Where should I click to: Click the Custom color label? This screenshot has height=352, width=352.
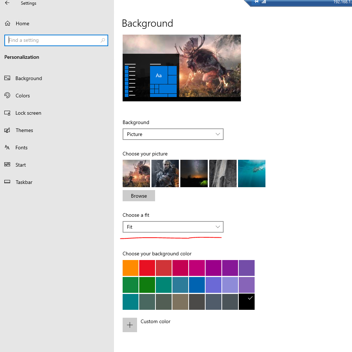pos(155,321)
